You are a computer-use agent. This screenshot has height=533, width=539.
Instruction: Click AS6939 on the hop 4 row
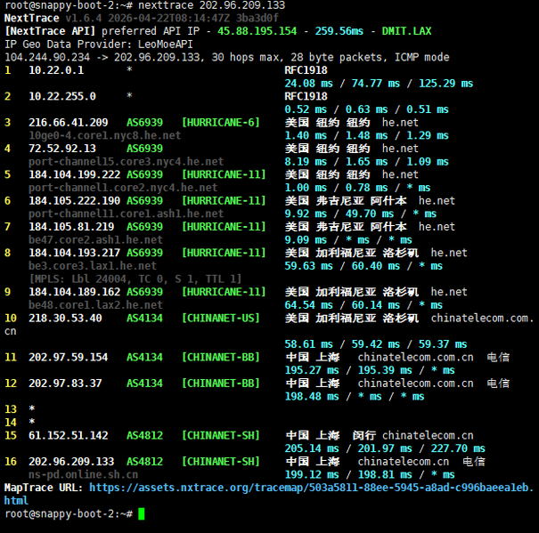pos(144,149)
